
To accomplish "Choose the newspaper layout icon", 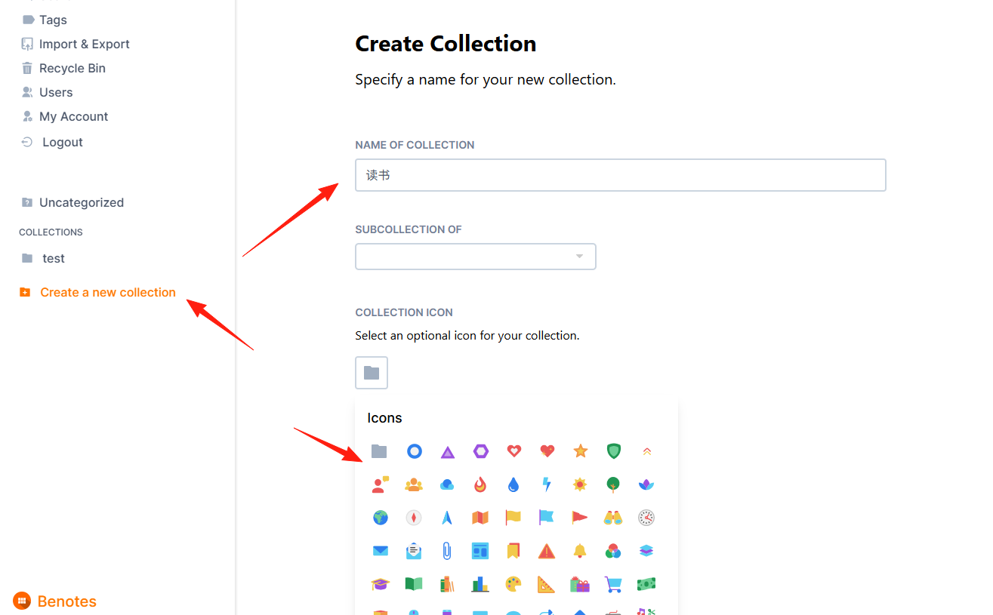I will pyautogui.click(x=480, y=551).
